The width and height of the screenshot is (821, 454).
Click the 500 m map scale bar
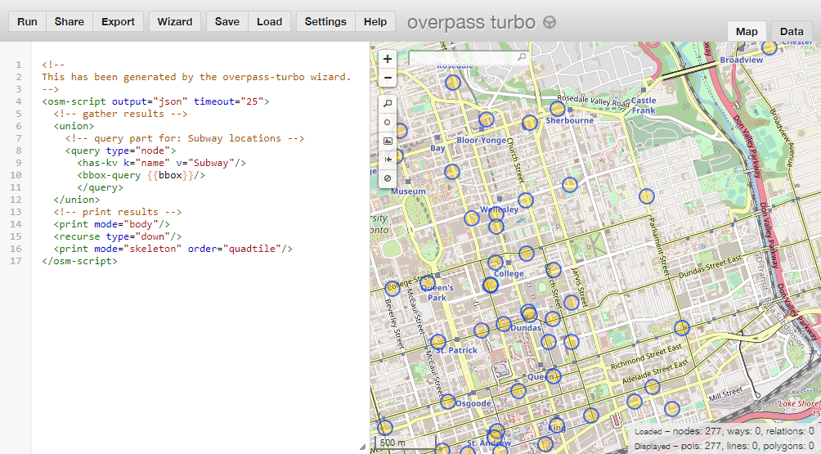(406, 443)
